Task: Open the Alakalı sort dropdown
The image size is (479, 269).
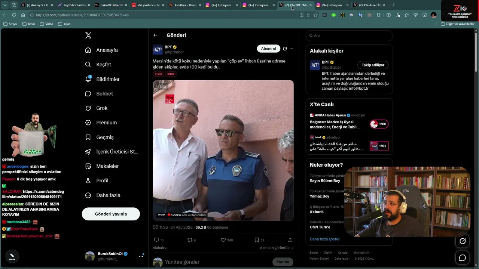Action: click(160, 248)
